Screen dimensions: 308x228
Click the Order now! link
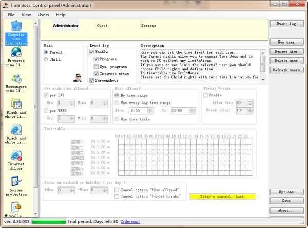pyautogui.click(x=130, y=221)
